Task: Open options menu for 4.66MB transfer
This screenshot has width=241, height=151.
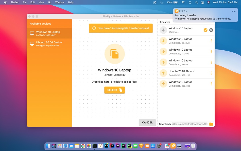Action: click(211, 62)
